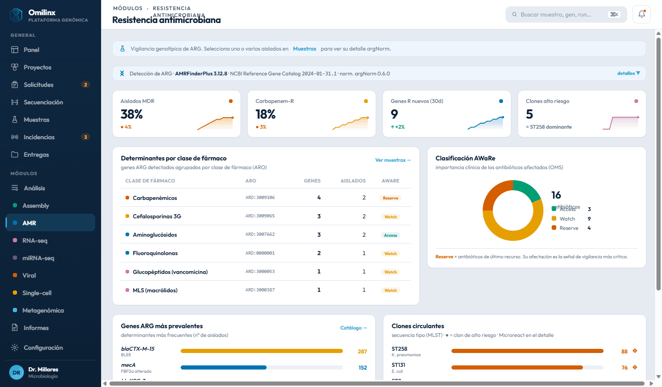The image size is (662, 387).
Task: Select the Cefalosporinas 3G row
Action: (266, 216)
